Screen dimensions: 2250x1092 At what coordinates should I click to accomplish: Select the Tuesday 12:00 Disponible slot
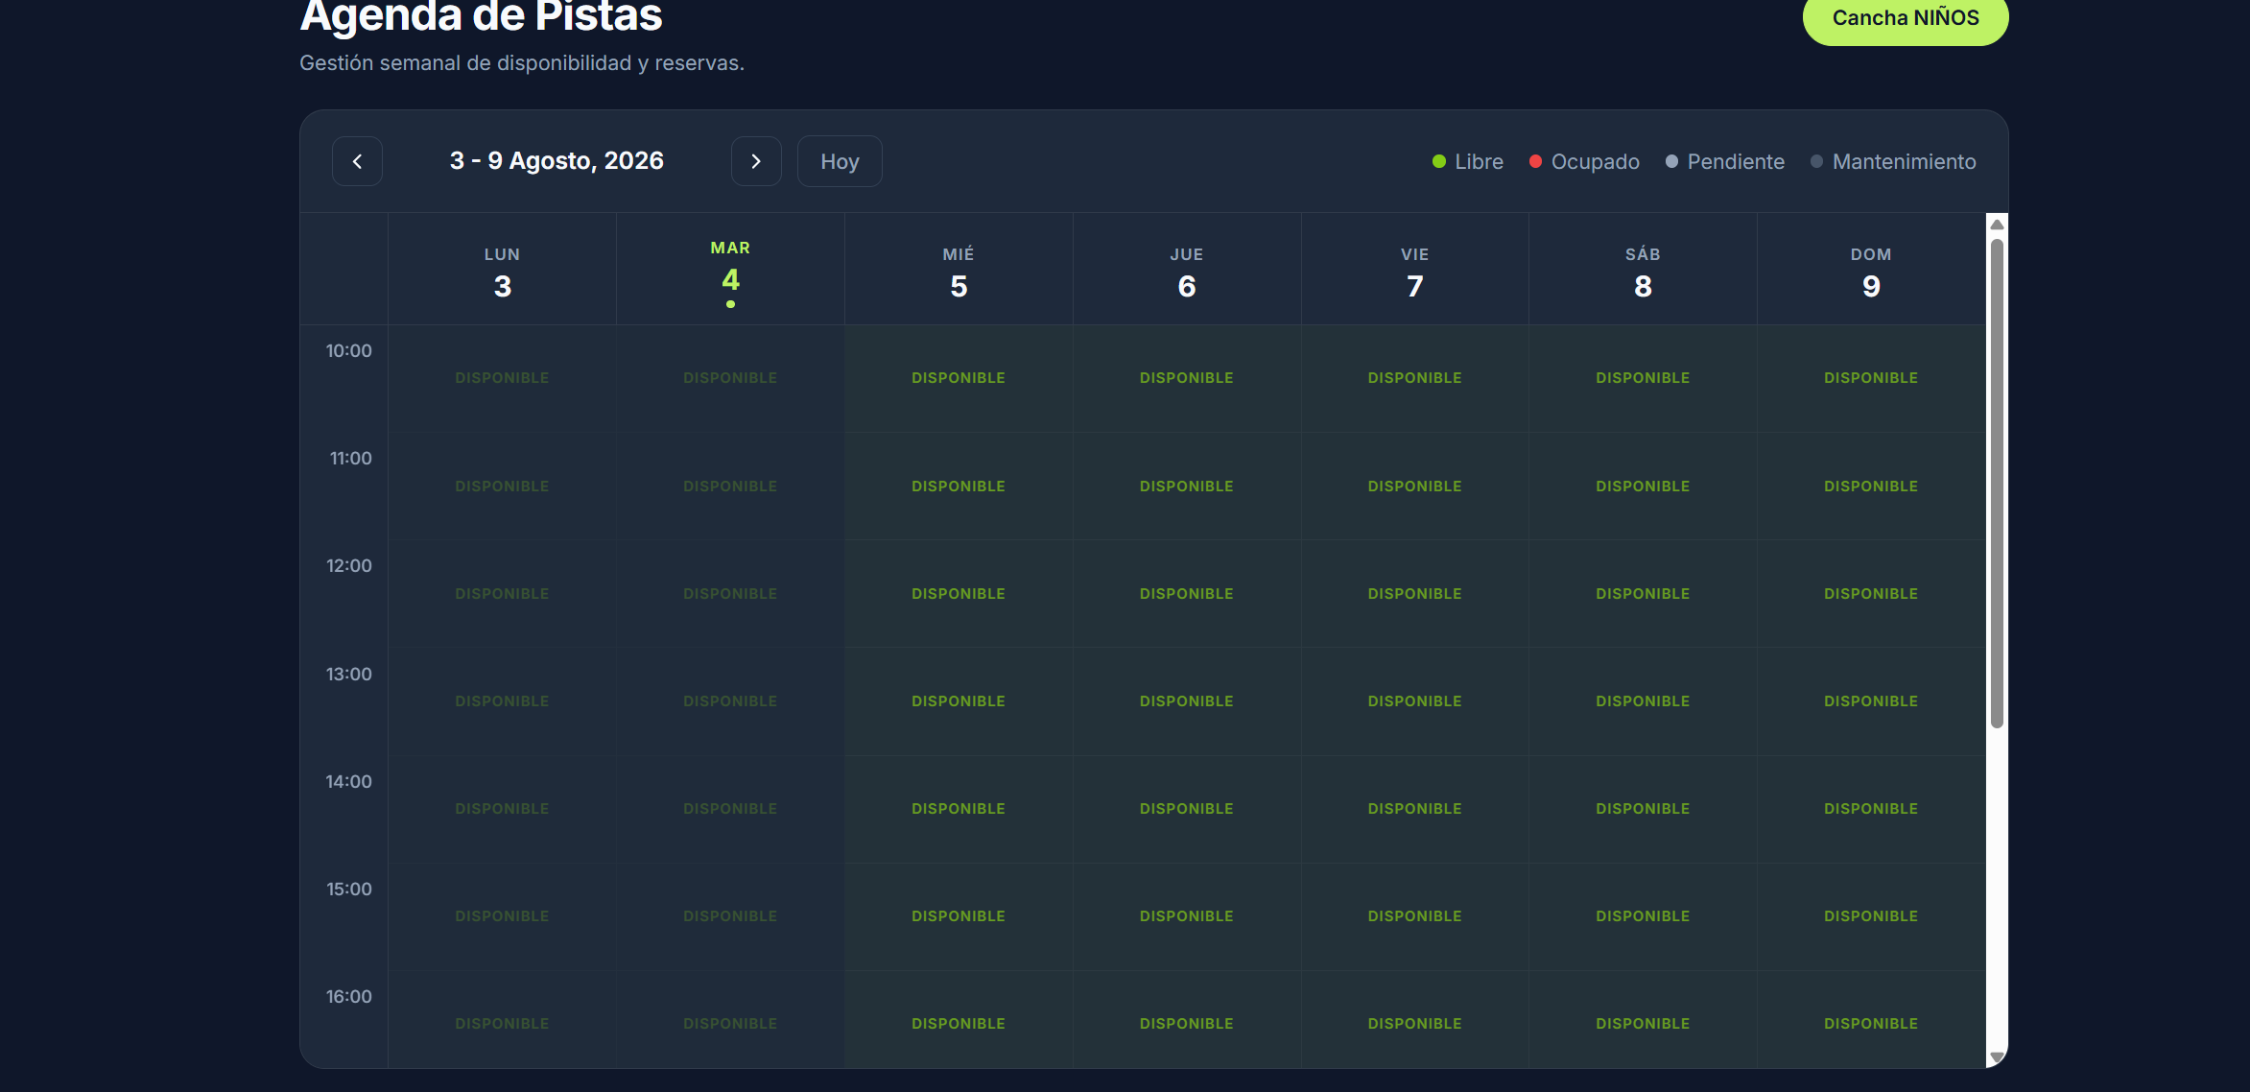click(x=730, y=594)
